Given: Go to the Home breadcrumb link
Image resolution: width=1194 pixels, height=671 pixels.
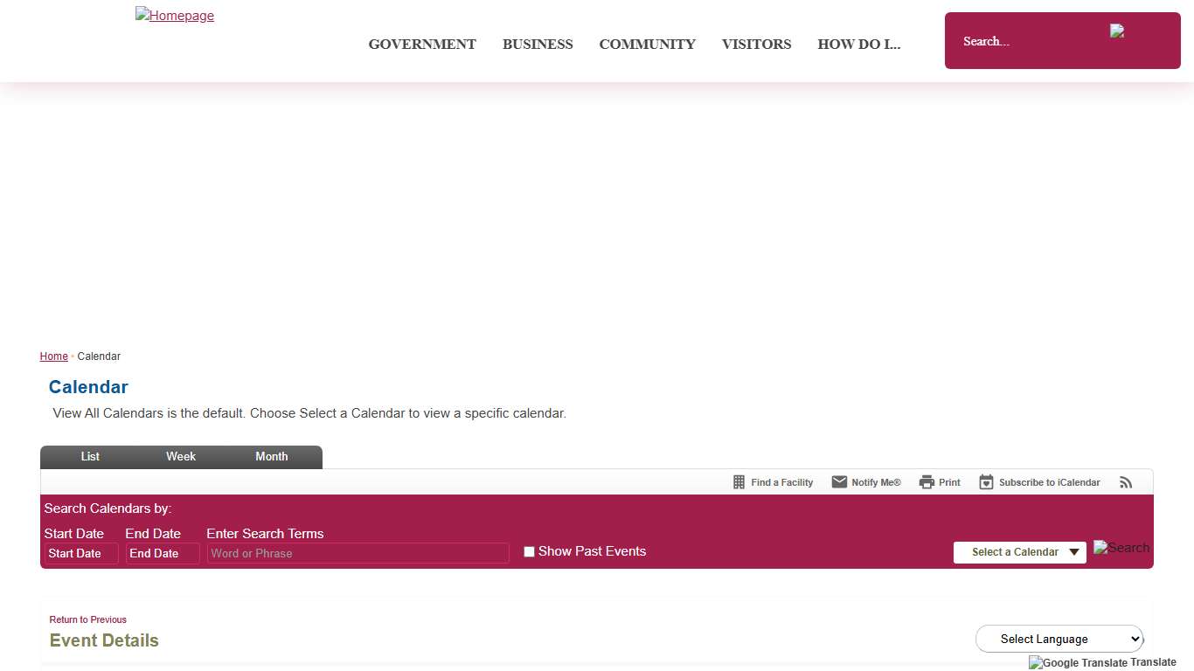Looking at the screenshot, I should coord(53,356).
